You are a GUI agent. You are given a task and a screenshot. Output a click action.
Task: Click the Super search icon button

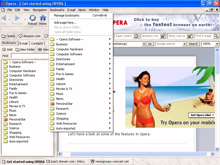tap(136, 36)
